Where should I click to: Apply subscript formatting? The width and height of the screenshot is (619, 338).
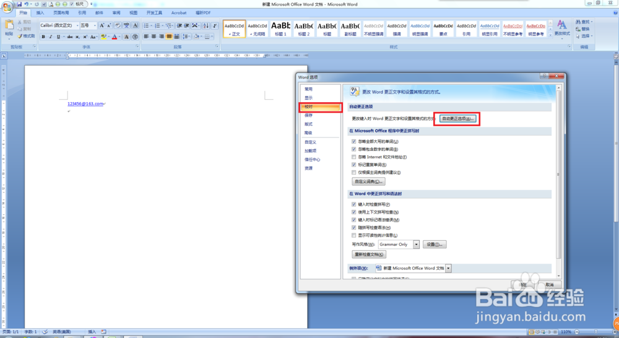tap(77, 37)
